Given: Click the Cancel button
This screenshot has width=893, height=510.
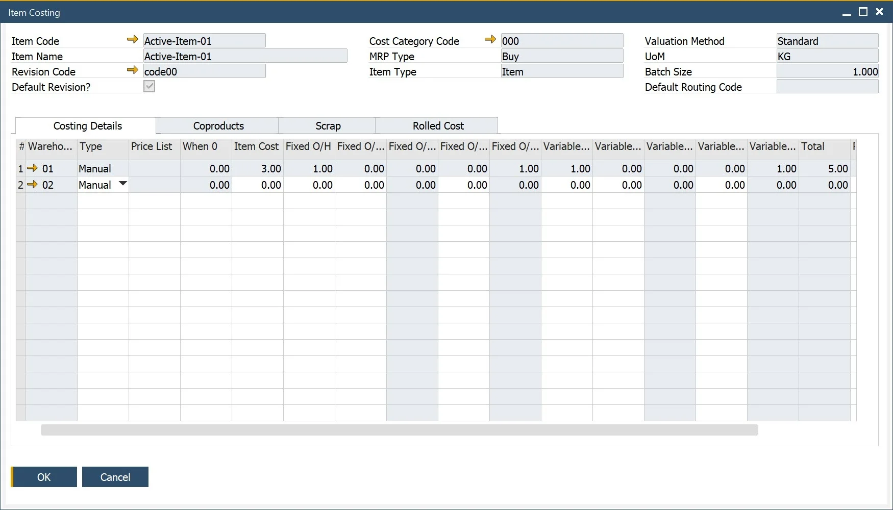Looking at the screenshot, I should (115, 477).
